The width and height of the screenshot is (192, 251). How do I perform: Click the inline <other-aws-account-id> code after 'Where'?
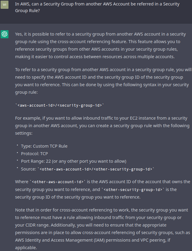pyautogui.click(x=58, y=182)
